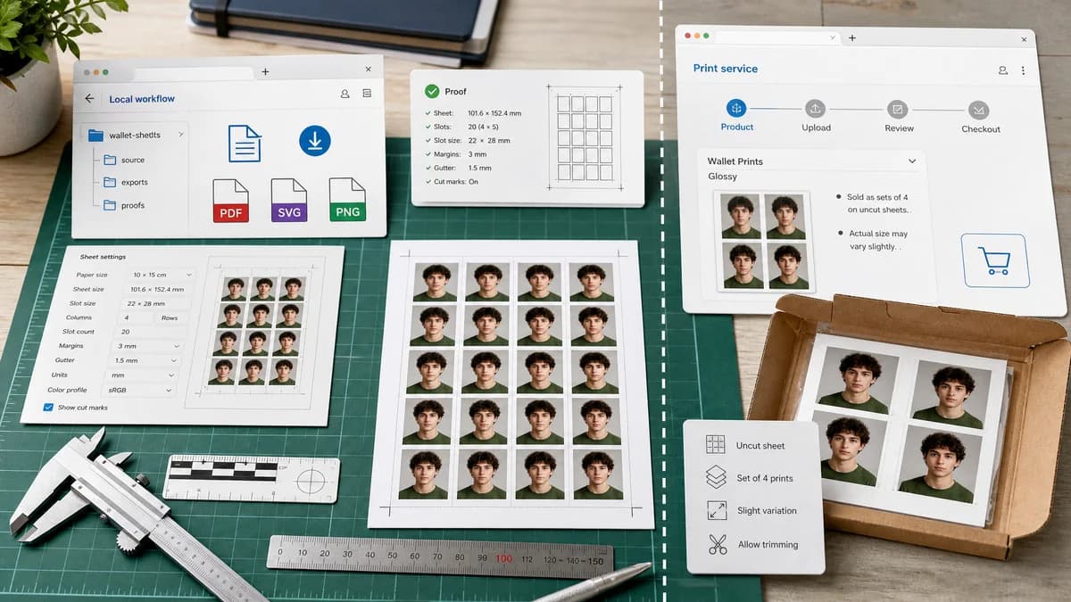
Task: Click the Review step icon
Action: pos(898,110)
